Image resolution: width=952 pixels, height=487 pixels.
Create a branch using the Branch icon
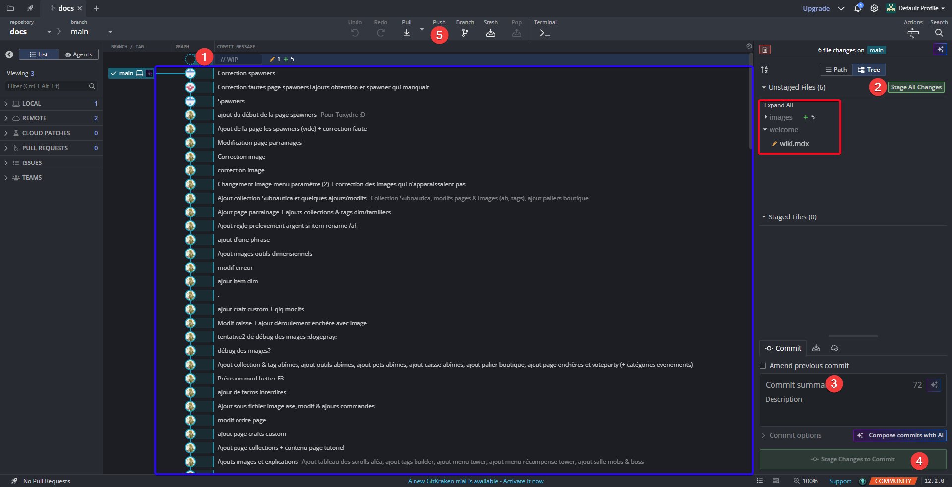point(465,33)
